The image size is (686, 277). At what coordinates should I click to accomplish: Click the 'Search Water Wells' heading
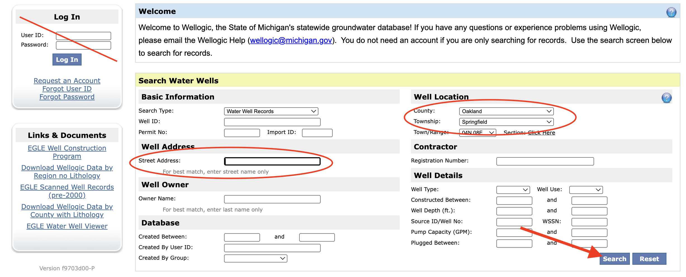(x=178, y=81)
